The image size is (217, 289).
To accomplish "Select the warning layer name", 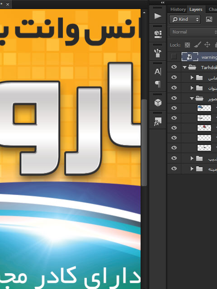I will [x=209, y=57].
